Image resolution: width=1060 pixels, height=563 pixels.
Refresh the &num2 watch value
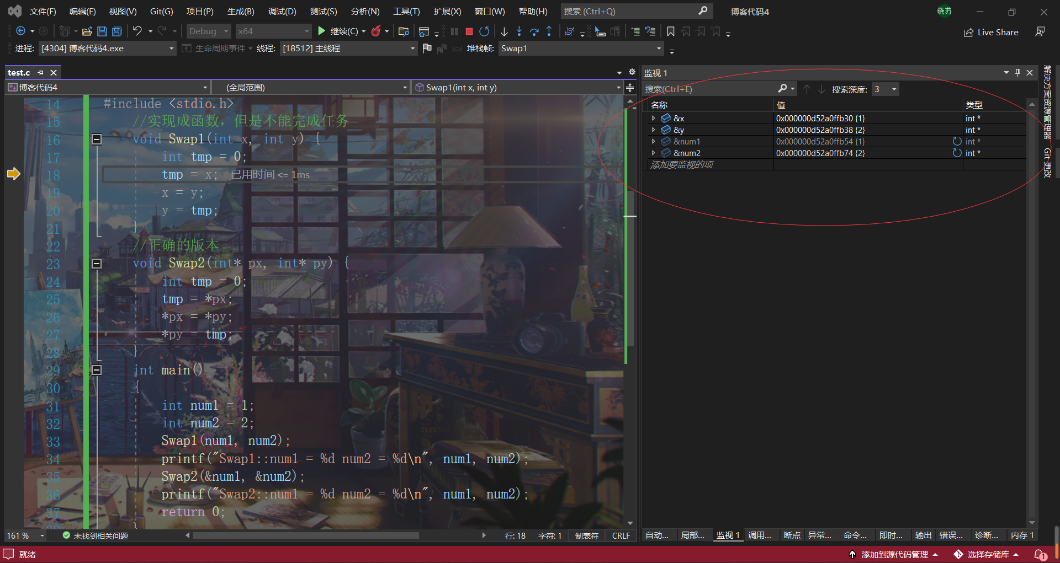point(957,153)
